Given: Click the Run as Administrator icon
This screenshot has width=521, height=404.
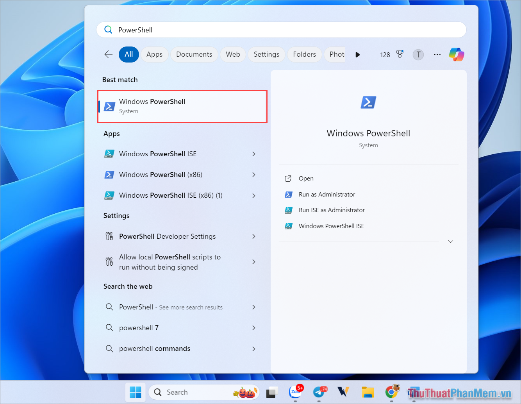Looking at the screenshot, I should (289, 195).
